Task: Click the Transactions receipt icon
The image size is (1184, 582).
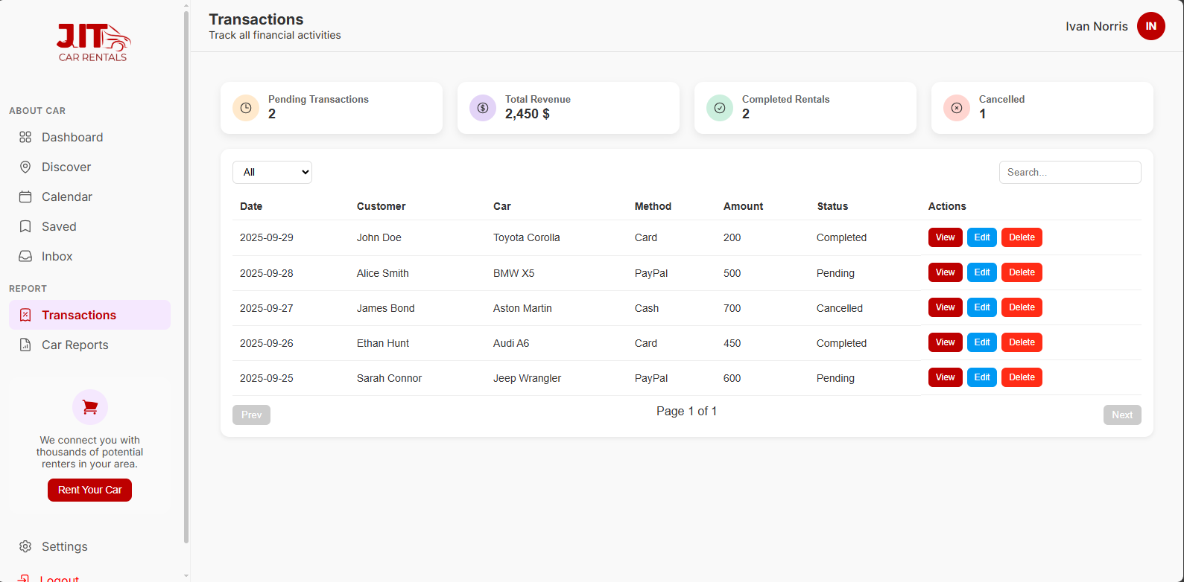Action: coord(25,315)
